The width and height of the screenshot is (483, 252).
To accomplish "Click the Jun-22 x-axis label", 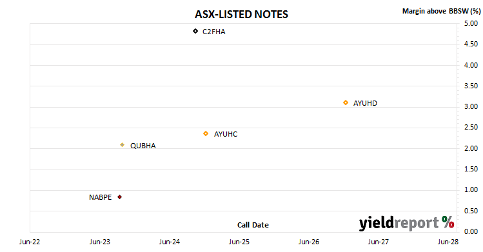I will tap(30, 242).
